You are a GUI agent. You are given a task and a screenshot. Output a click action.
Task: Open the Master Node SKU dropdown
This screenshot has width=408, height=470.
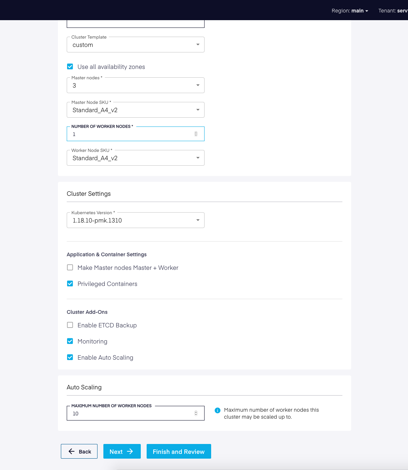click(x=136, y=110)
